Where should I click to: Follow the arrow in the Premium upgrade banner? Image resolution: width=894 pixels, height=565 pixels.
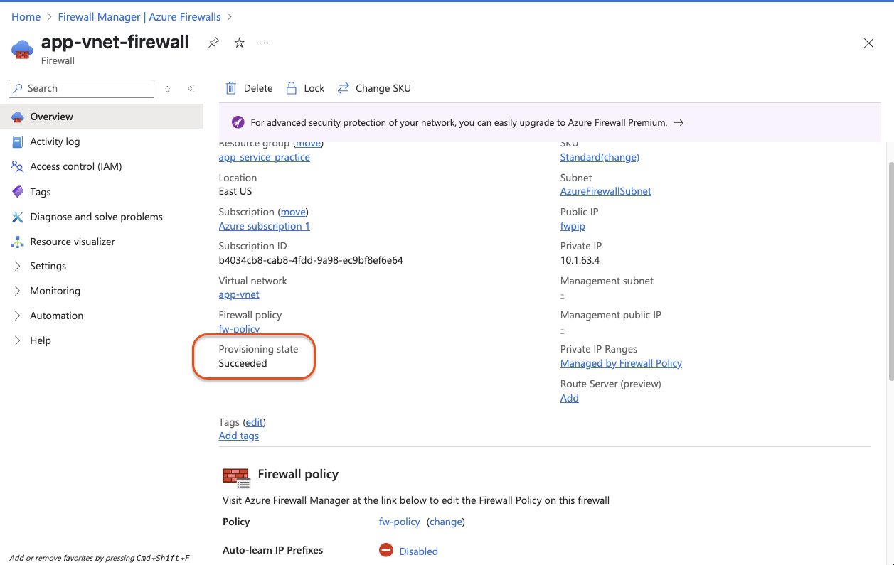679,122
